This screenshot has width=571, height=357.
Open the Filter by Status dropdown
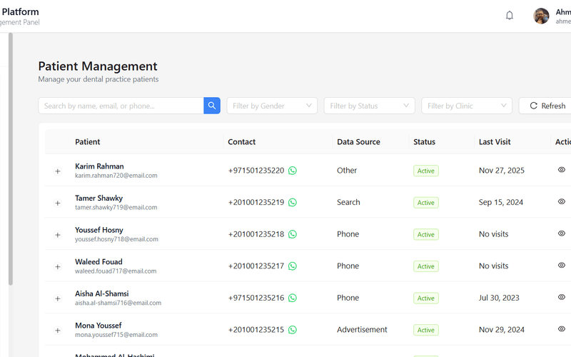coord(369,106)
